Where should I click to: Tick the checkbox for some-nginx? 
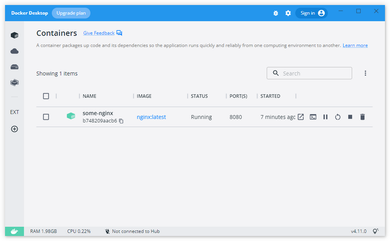coord(46,117)
